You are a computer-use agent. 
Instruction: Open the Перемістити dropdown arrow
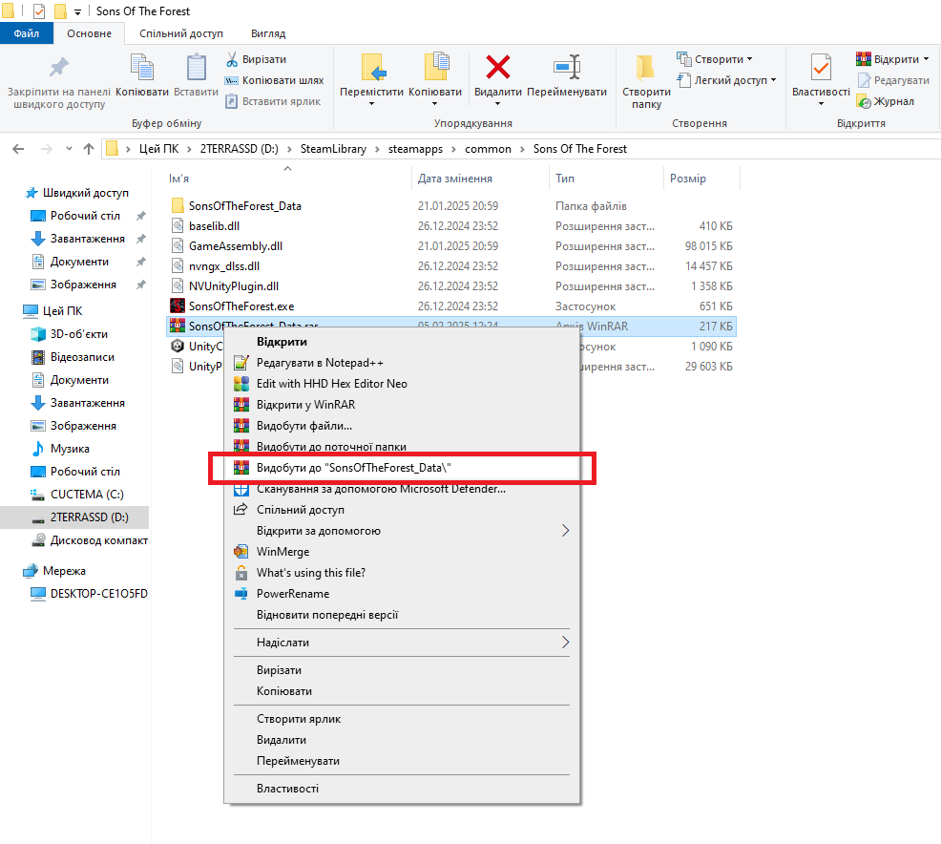371,104
